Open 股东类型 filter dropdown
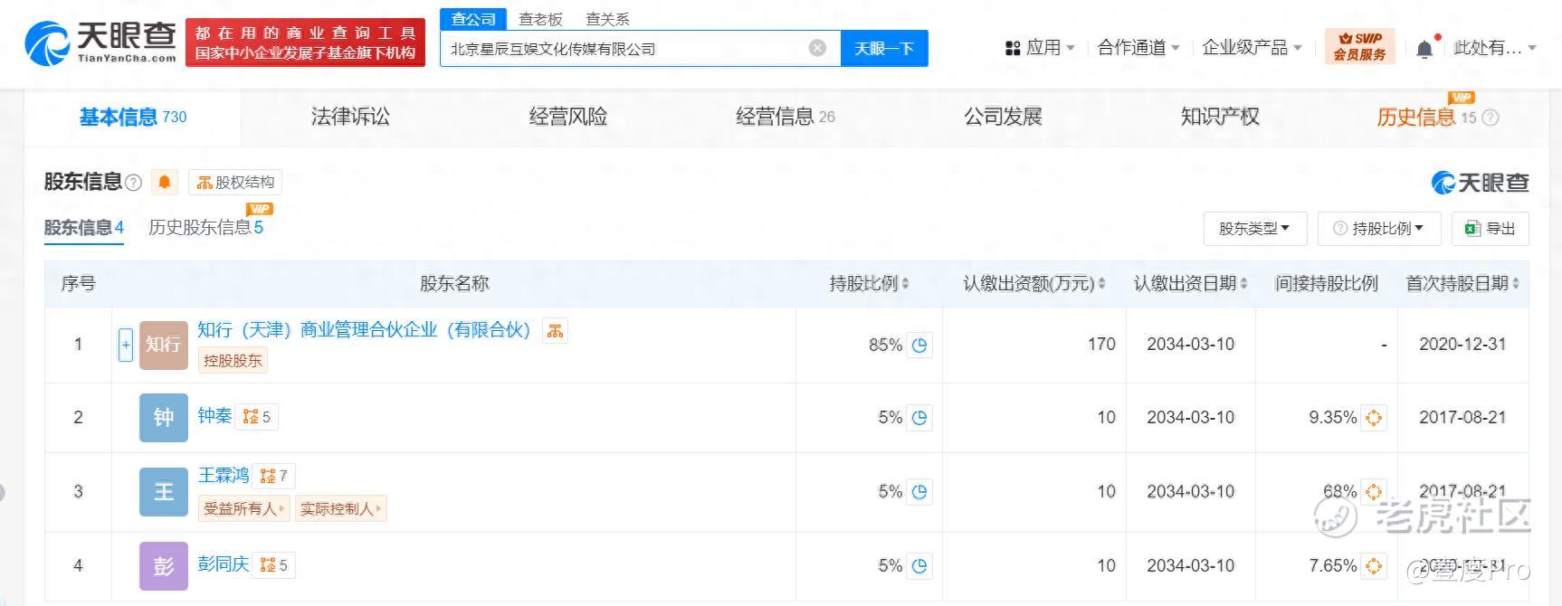This screenshot has height=606, width=1562. [1254, 229]
